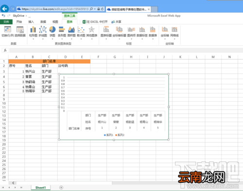This screenshot has height=191, width=243.
Task: Expand Chart Title (图表标题) dropdown
Action: (x=106, y=39)
